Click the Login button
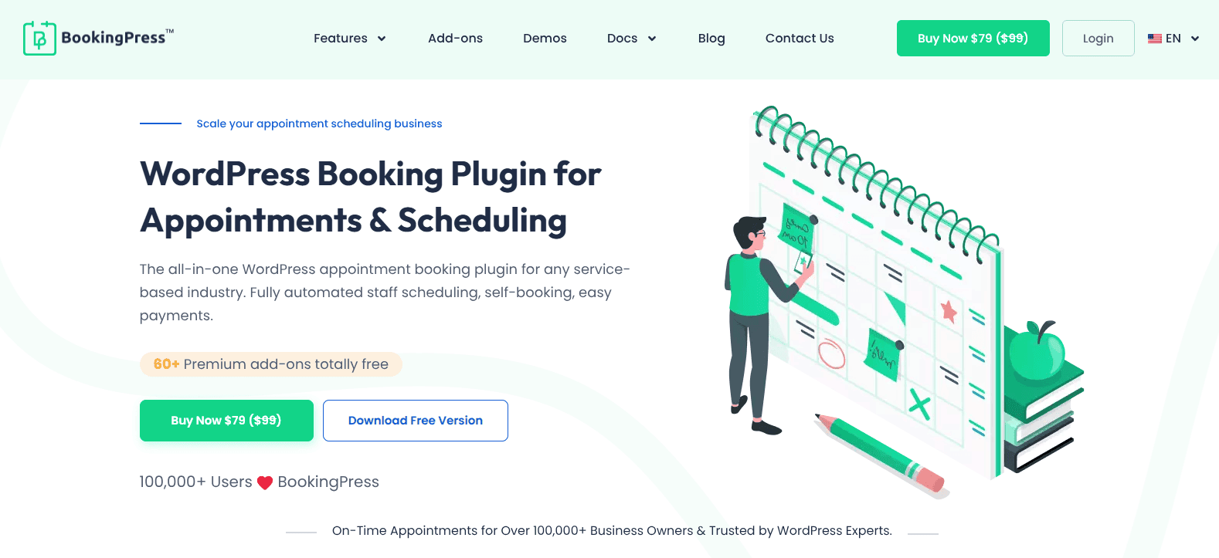This screenshot has width=1219, height=558. pos(1098,38)
